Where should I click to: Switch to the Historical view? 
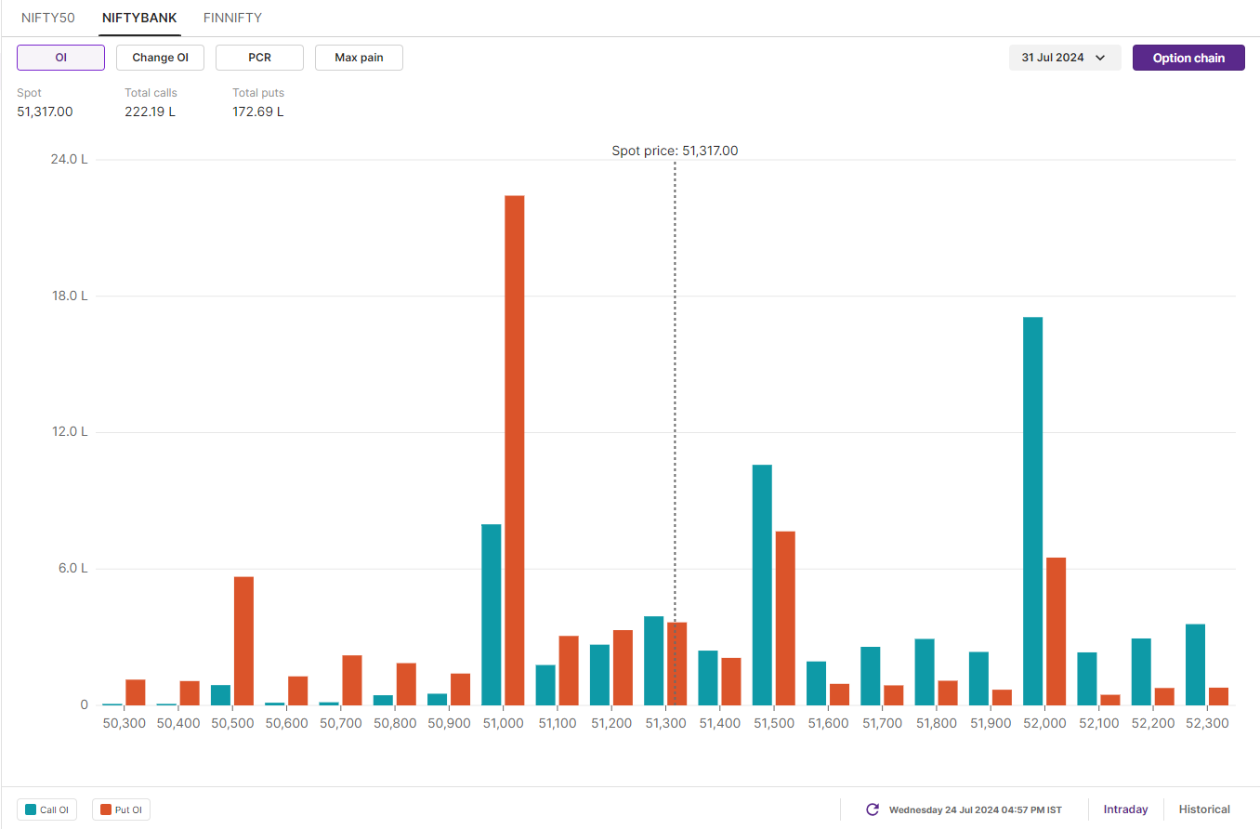click(x=1204, y=809)
